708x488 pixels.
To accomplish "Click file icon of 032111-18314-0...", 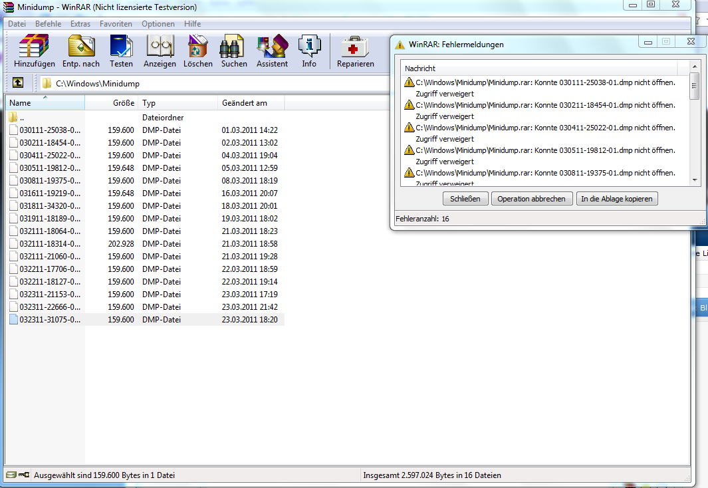I will coord(13,243).
